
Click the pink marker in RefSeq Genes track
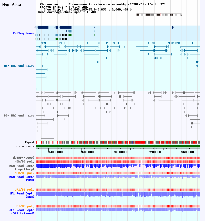click(x=172, y=31)
